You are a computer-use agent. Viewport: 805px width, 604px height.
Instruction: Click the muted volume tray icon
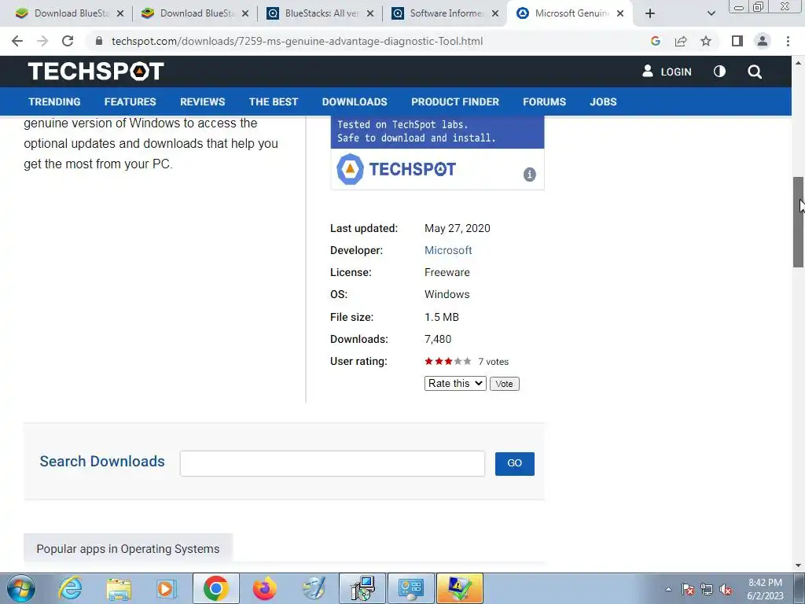[726, 589]
